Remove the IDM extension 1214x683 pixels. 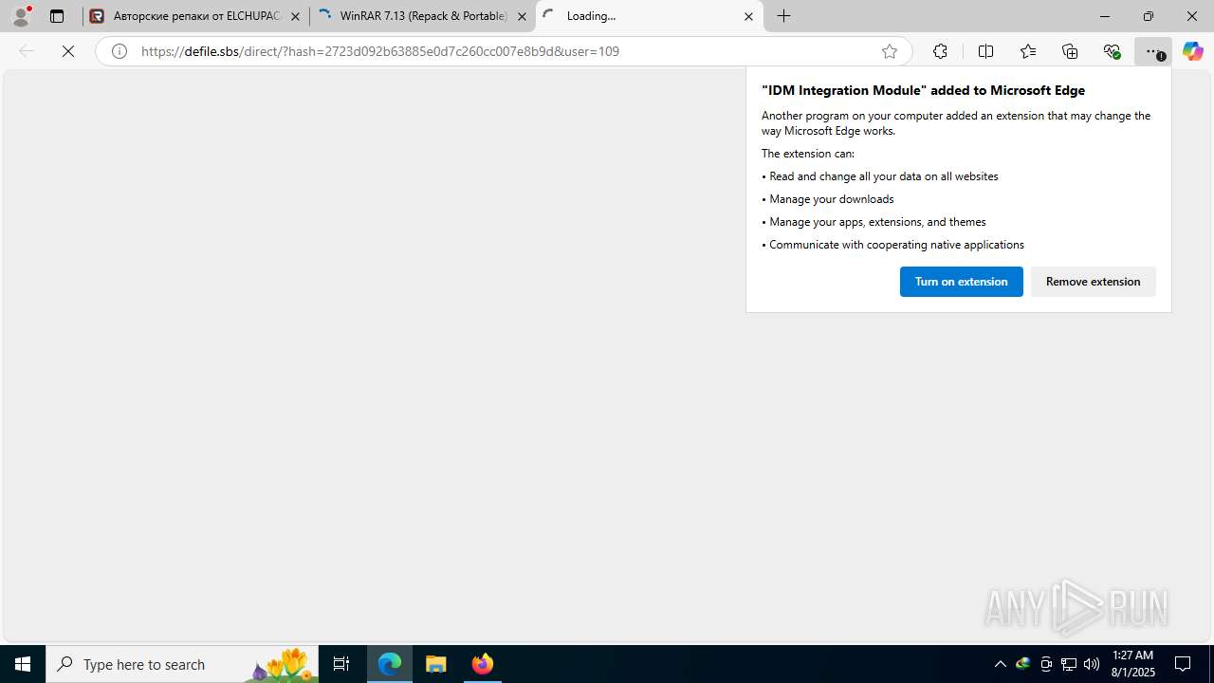click(x=1093, y=282)
